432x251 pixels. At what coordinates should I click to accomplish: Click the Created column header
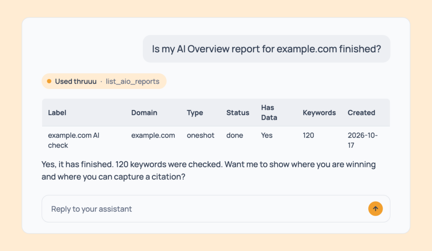(361, 113)
